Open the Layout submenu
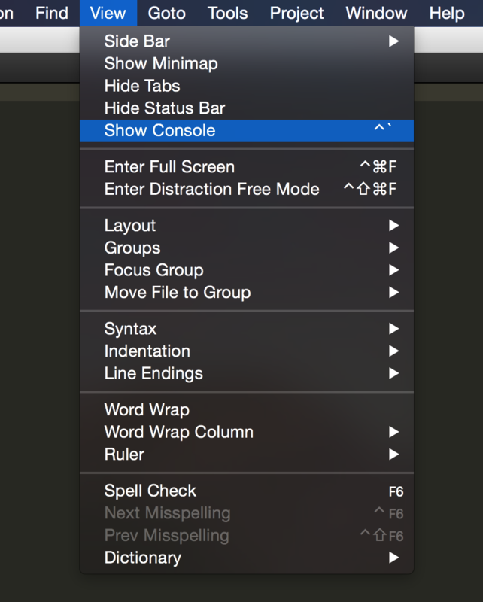Screen dimensions: 483x602 click(130, 226)
